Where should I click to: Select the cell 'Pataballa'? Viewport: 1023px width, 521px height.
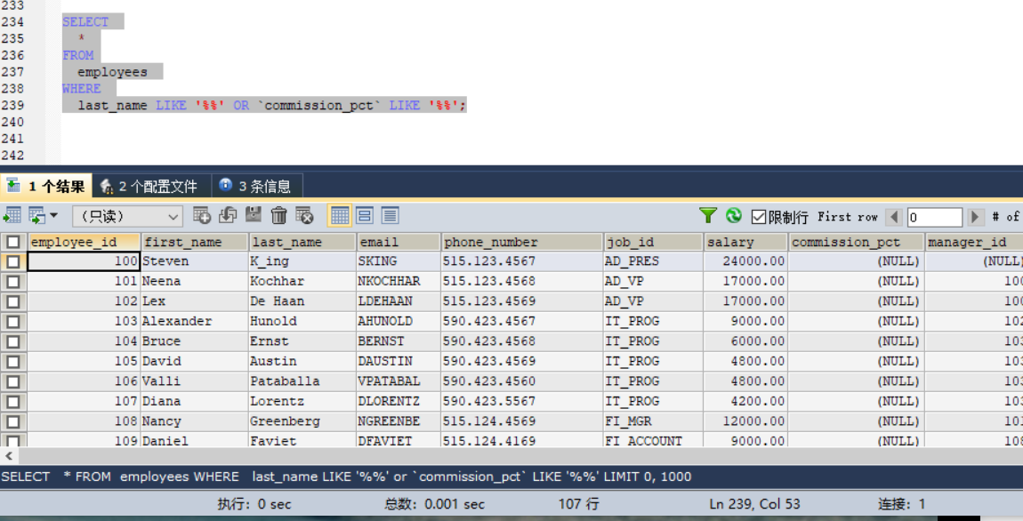coord(302,381)
